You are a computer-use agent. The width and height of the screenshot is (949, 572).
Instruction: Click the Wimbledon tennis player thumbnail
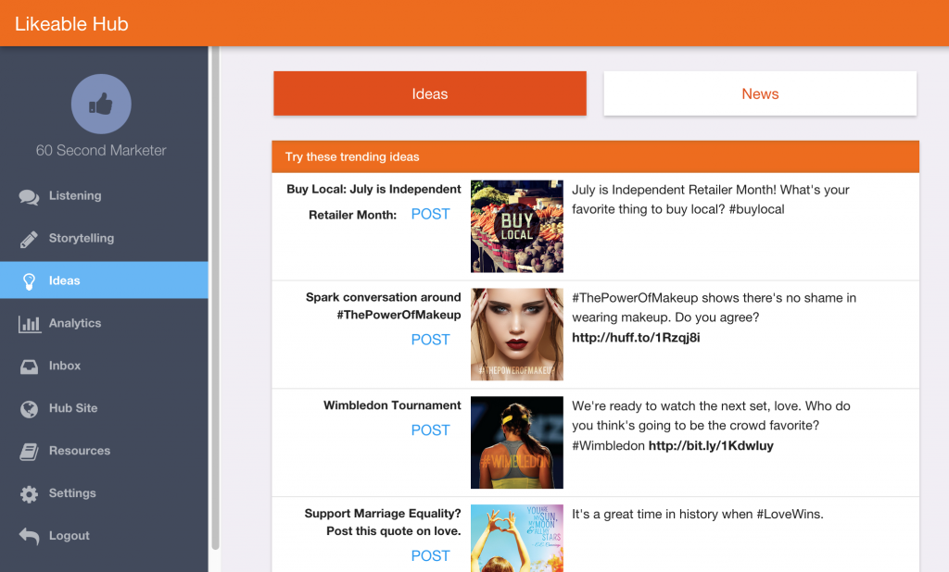(516, 442)
